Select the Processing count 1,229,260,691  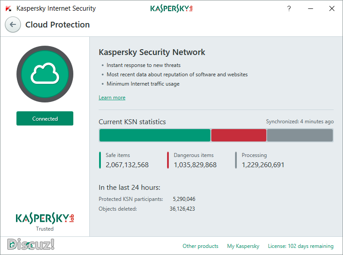263,165
